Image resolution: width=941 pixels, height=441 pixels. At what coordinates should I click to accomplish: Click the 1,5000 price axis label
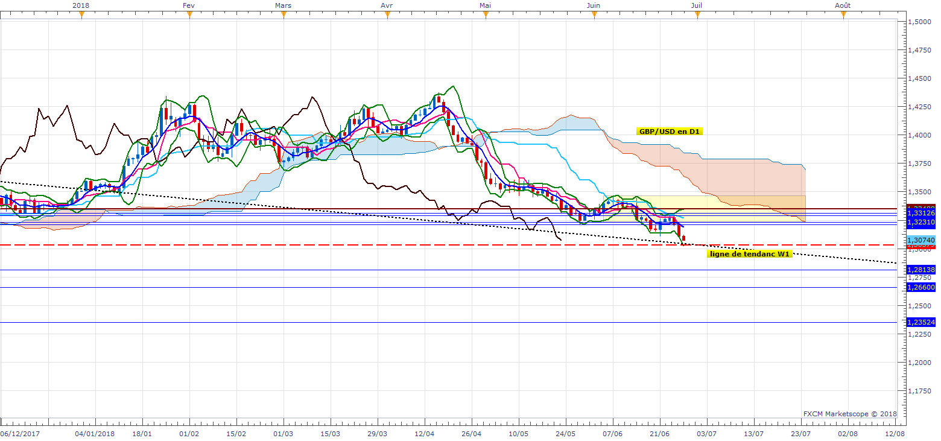920,22
